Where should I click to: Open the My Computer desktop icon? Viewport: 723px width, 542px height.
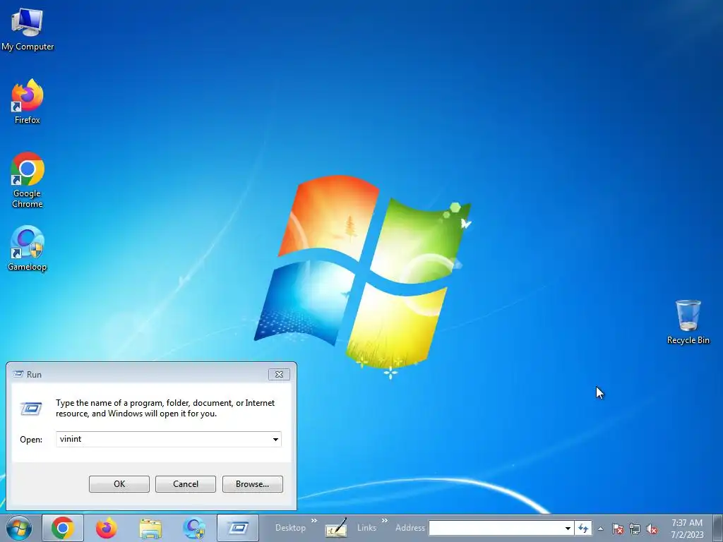[x=28, y=30]
